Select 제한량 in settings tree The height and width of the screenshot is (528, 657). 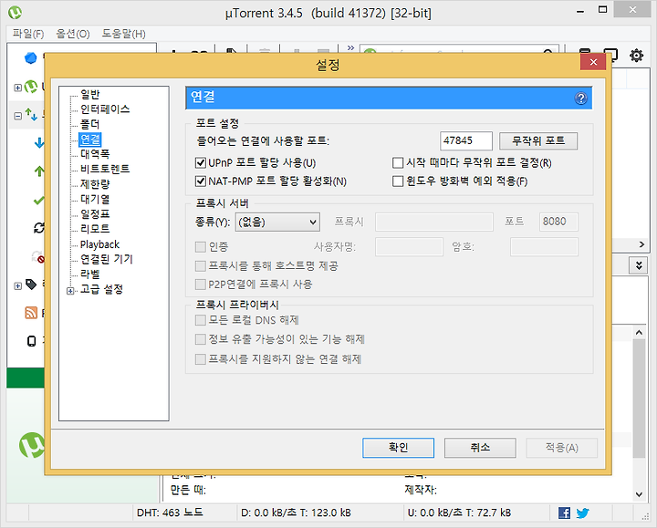point(95,184)
